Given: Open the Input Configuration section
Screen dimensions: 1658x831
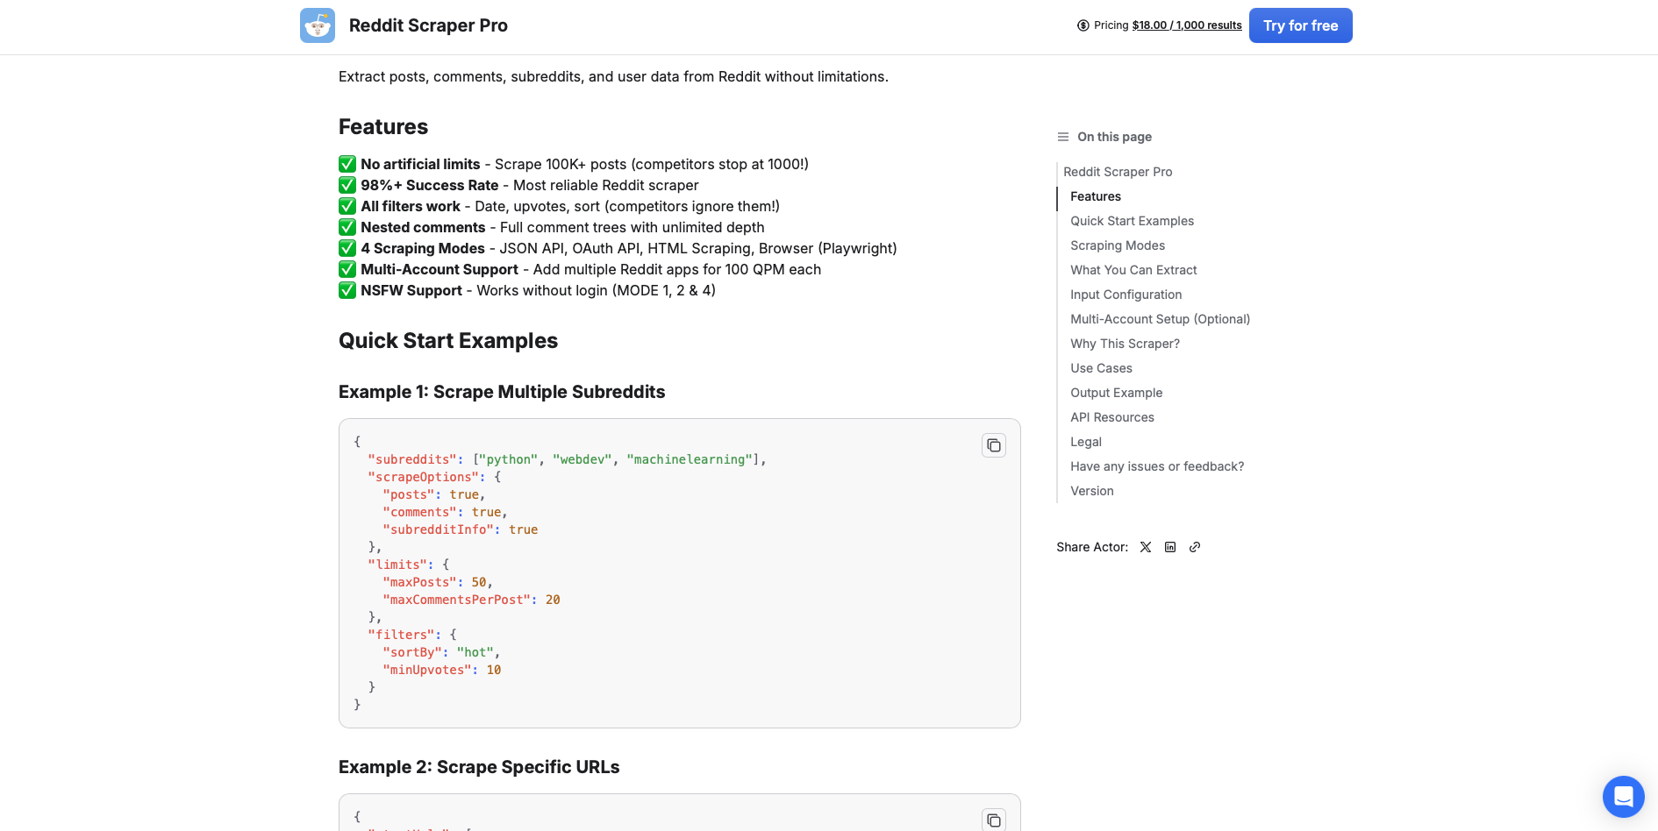Looking at the screenshot, I should [x=1126, y=295].
